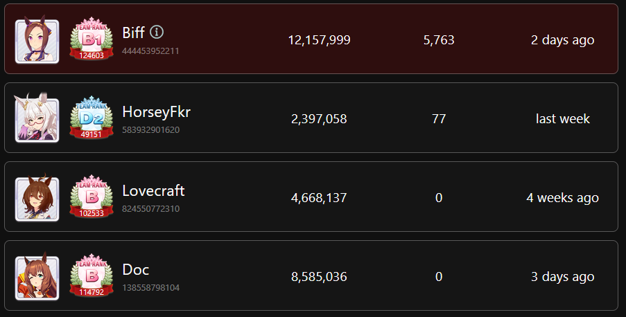This screenshot has height=317, width=626.
Task: Click HorseyFkr's ID number 583932901620
Action: click(150, 129)
